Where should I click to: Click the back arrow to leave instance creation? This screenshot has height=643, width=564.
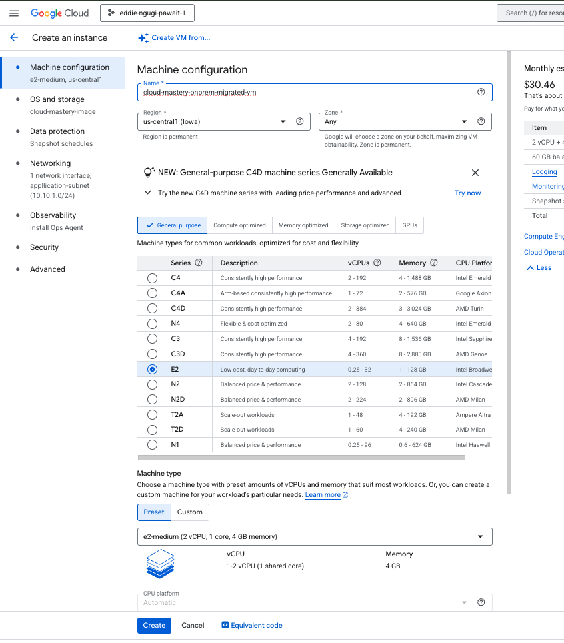click(13, 38)
